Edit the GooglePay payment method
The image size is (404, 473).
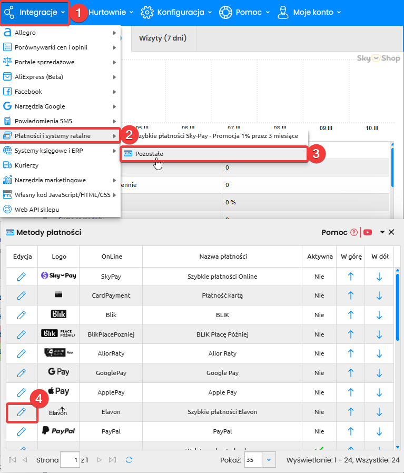22,373
